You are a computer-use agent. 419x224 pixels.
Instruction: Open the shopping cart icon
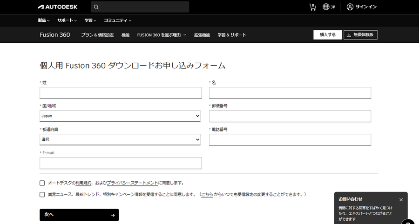pos(312,7)
